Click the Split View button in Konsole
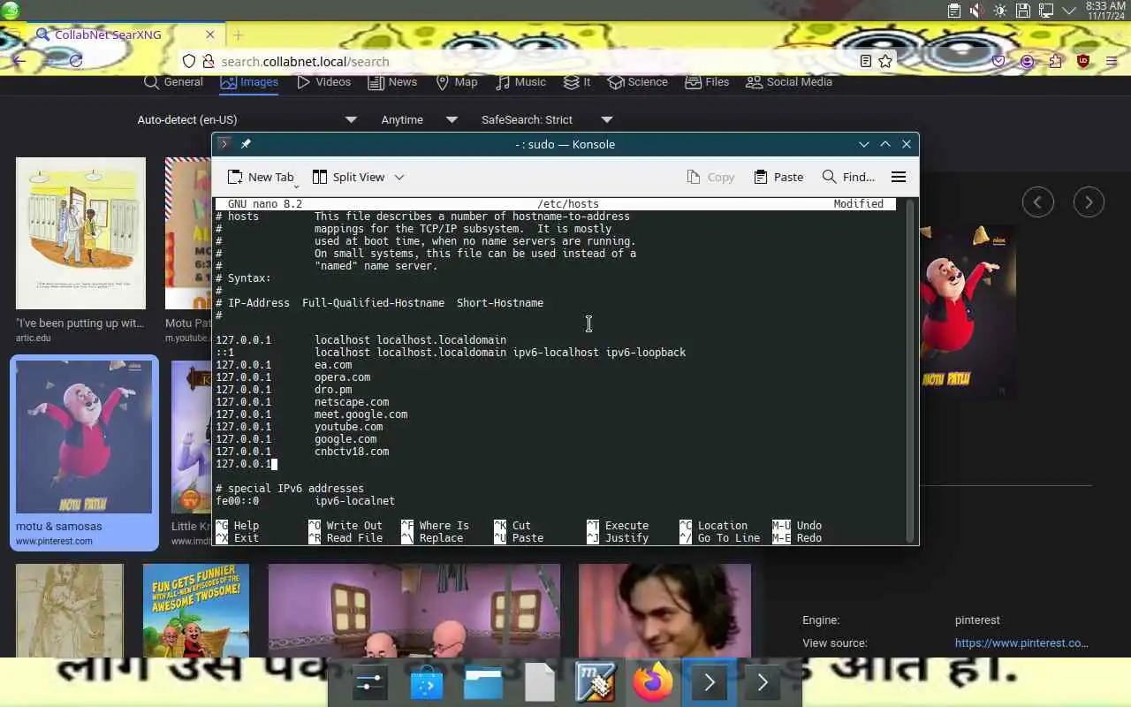 pyautogui.click(x=348, y=177)
